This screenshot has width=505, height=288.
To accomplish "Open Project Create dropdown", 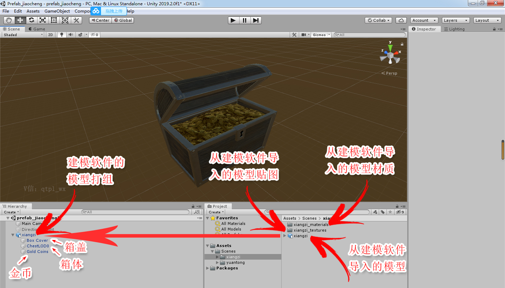I will pyautogui.click(x=216, y=212).
